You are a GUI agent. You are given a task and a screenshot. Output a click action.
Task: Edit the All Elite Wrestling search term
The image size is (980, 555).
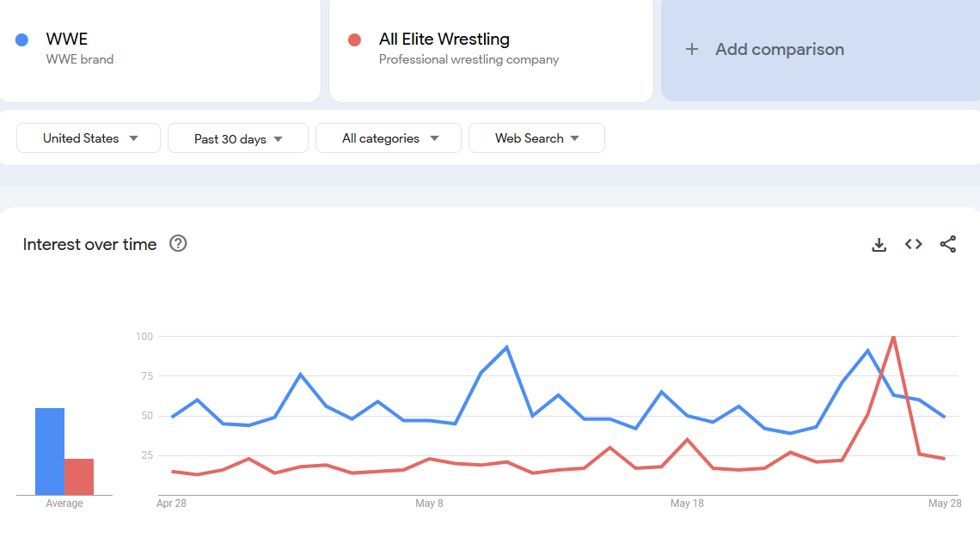444,40
